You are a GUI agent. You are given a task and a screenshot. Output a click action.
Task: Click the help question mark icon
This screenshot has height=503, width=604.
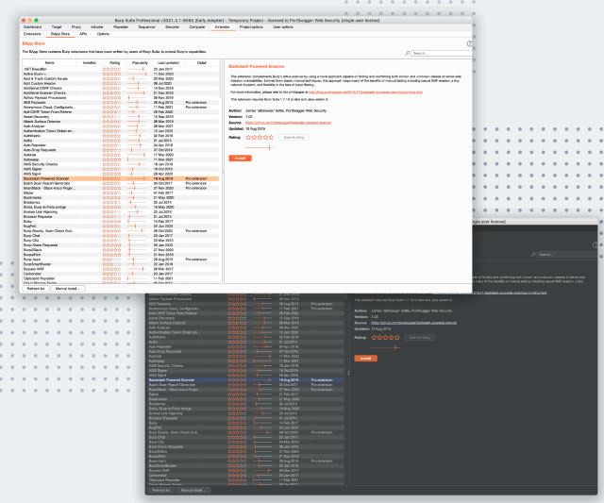[x=470, y=43]
